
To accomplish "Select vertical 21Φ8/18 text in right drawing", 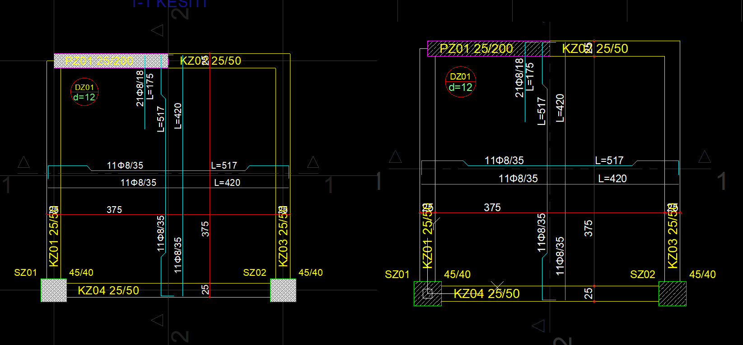I will click(x=519, y=78).
